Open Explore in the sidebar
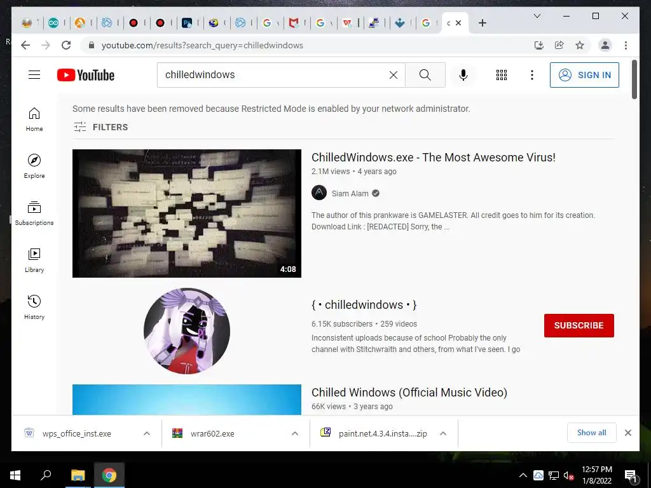This screenshot has height=488, width=651. pyautogui.click(x=34, y=166)
